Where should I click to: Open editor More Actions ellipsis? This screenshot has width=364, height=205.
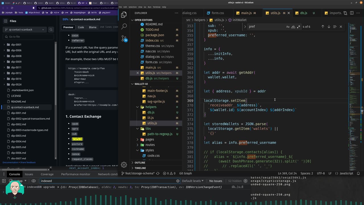(x=358, y=13)
